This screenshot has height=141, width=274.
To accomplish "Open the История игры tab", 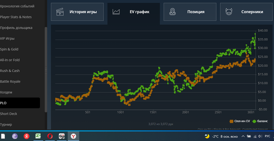I will coord(77,12).
